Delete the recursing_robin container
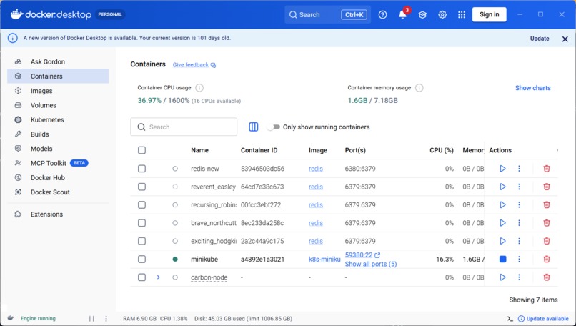 [x=547, y=204]
